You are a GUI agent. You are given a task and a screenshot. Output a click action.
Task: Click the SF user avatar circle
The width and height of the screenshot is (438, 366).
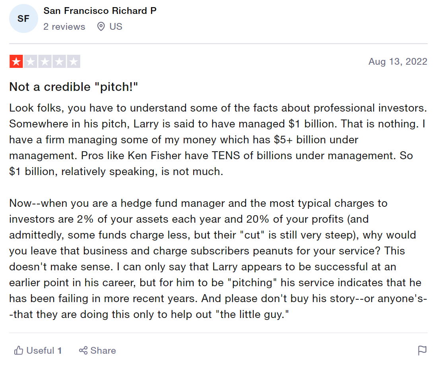pos(23,18)
